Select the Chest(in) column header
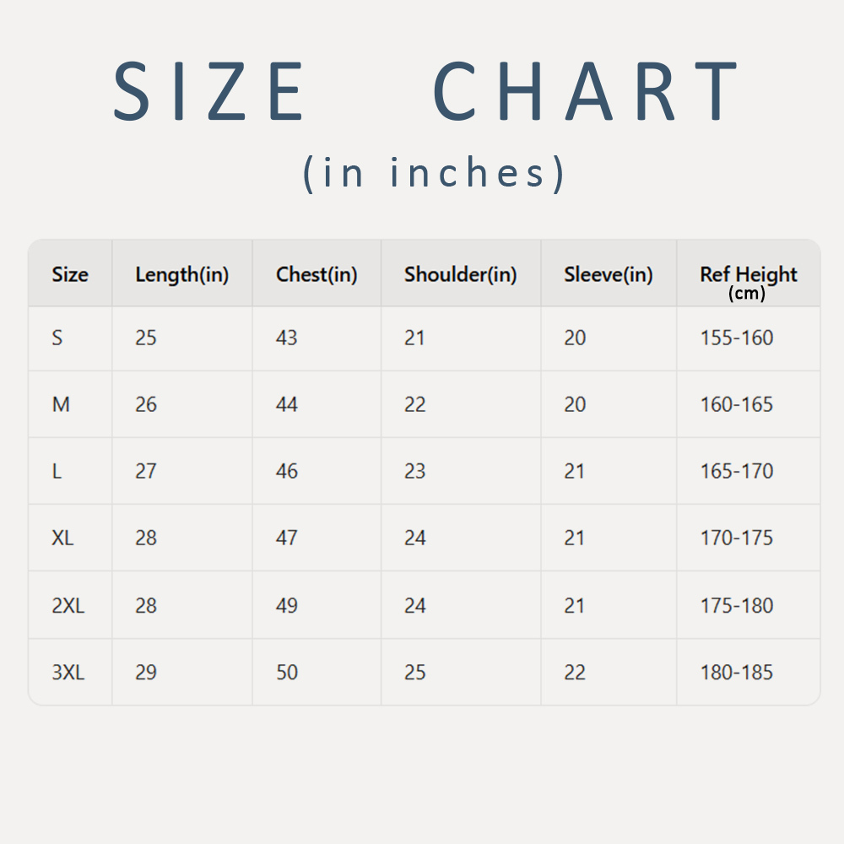The image size is (844, 844). 316,275
